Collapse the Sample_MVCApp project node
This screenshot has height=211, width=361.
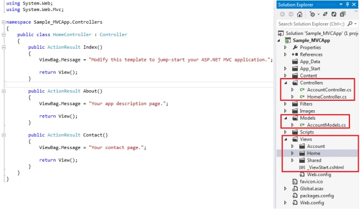tap(279, 40)
